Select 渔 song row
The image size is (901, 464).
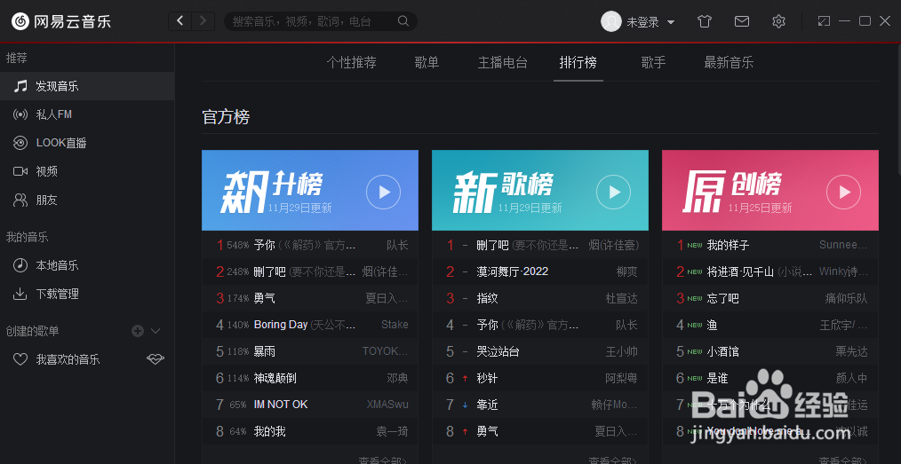[x=770, y=325]
